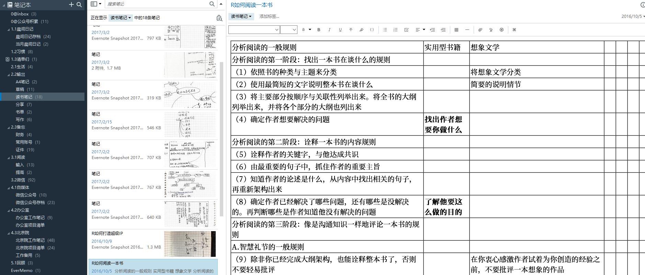This screenshot has width=645, height=275.
Task: Insert a bulleted list
Action: pos(385,30)
